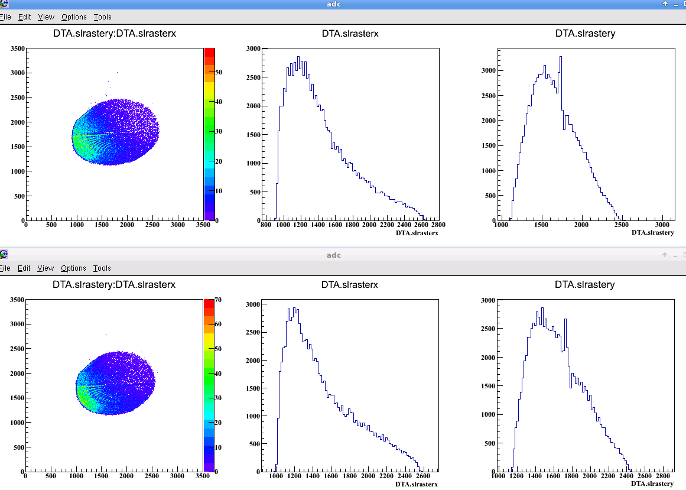Viewport: 686px width, 490px height.
Task: Select lower DTA.slrastery histogram title
Action: click(585, 285)
